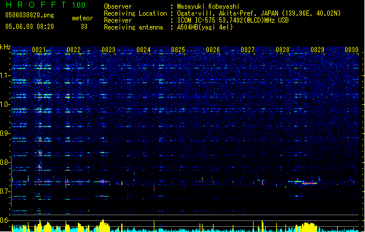Click the Observer label
This screenshot has width=365, height=232.
tap(118, 6)
